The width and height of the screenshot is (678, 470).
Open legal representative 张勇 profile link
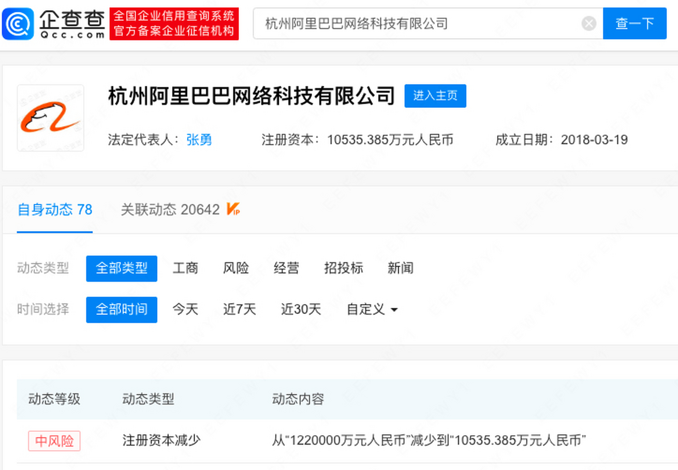click(x=199, y=140)
